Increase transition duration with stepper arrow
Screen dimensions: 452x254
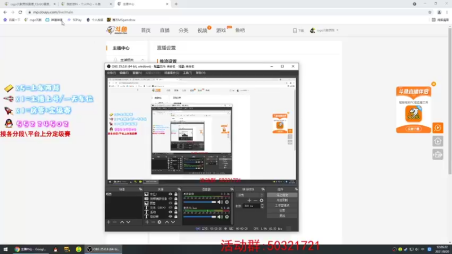pos(262,205)
